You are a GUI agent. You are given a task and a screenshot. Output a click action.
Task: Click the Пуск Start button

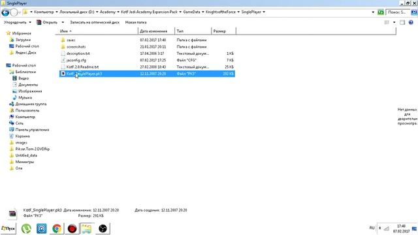8,228
